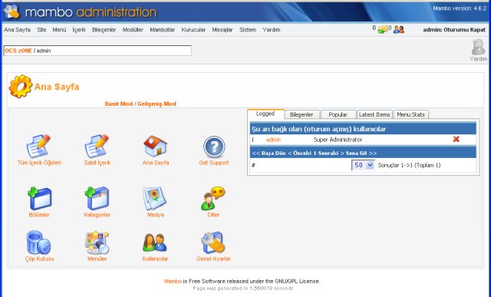Open the İçerik menu
This screenshot has height=297, width=491.
tap(79, 30)
